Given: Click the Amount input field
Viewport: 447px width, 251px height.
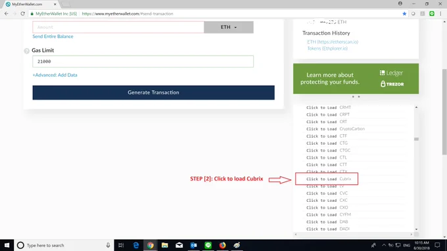Looking at the screenshot, I should tap(118, 28).
